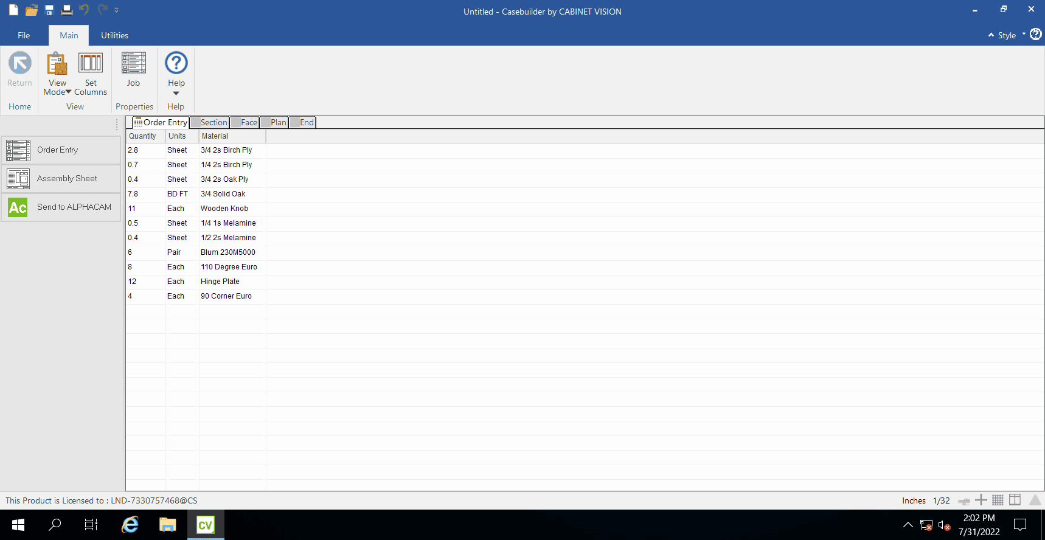This screenshot has width=1045, height=540.
Task: Toggle the crosshair icon in status bar
Action: (981, 500)
